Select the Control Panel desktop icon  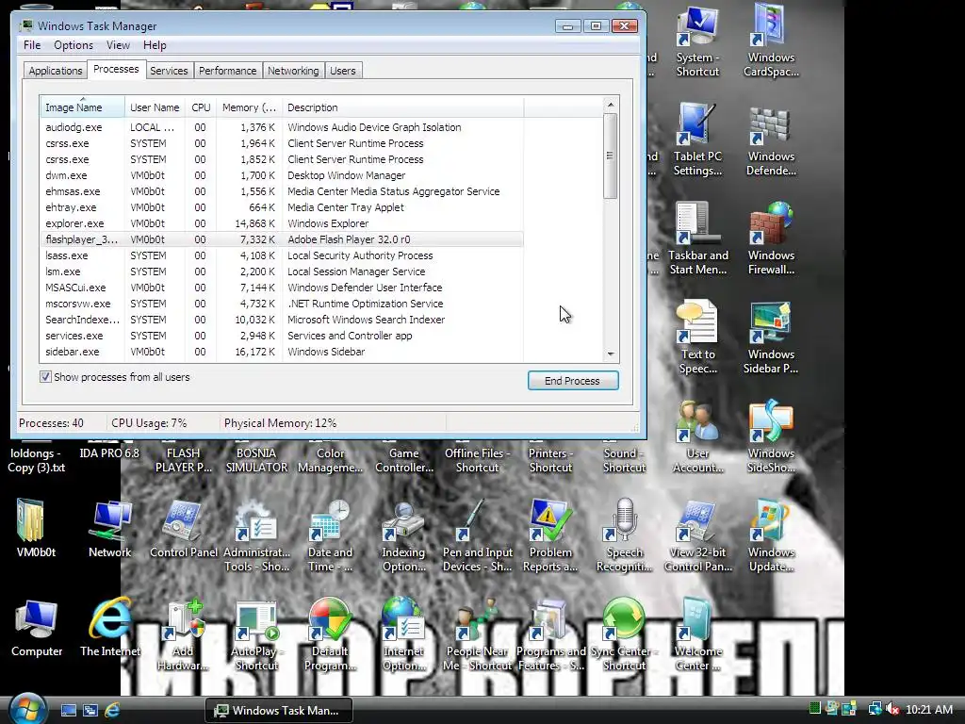click(184, 528)
